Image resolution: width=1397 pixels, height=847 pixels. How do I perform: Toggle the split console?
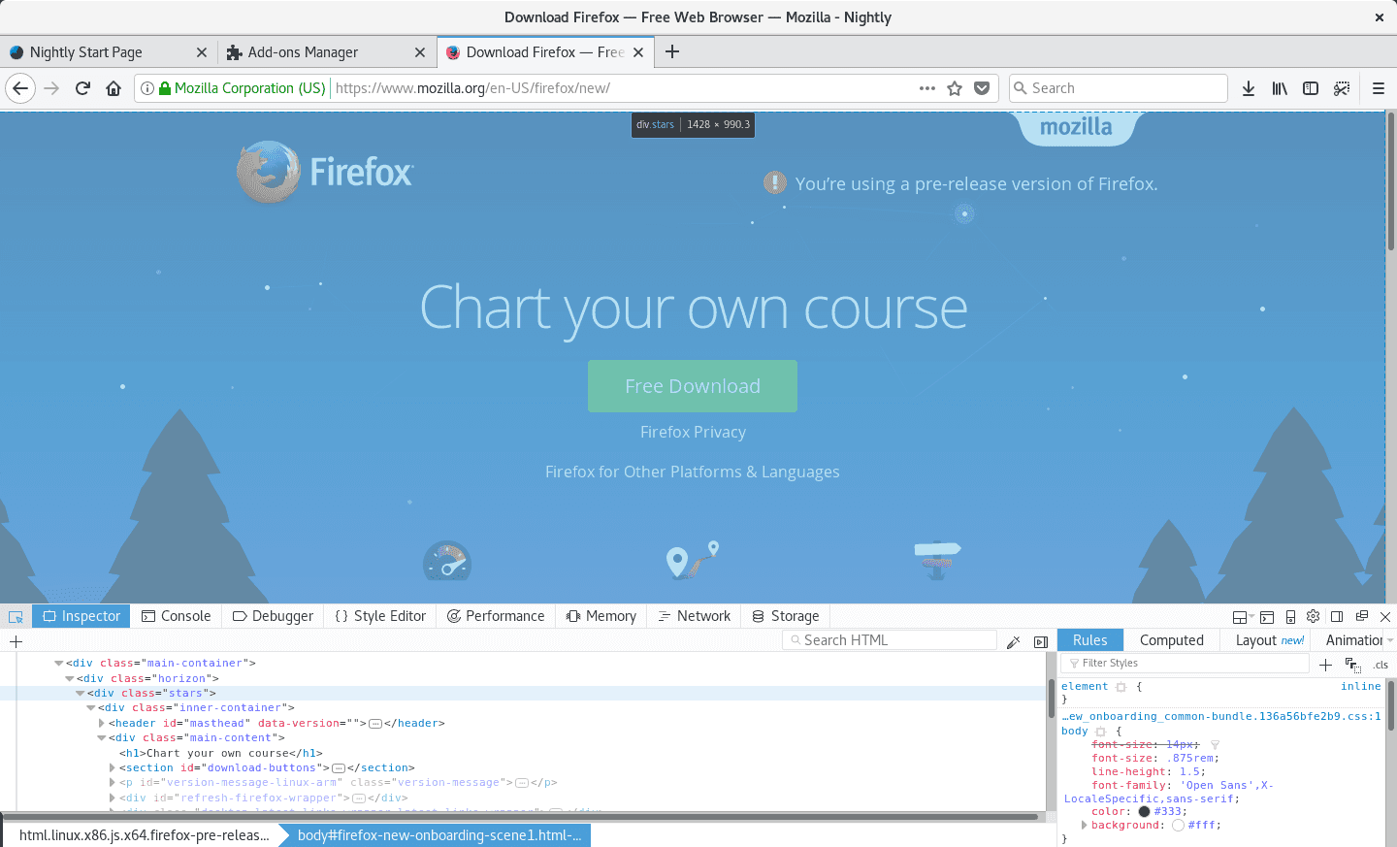1267,617
